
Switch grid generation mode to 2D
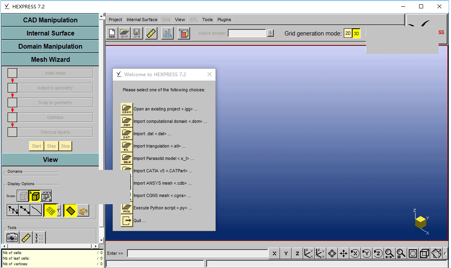(348, 33)
